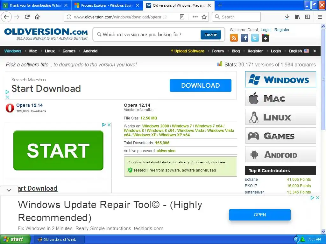Open the Library icon in toolbar
The width and height of the screenshot is (326, 244).
tap(297, 17)
